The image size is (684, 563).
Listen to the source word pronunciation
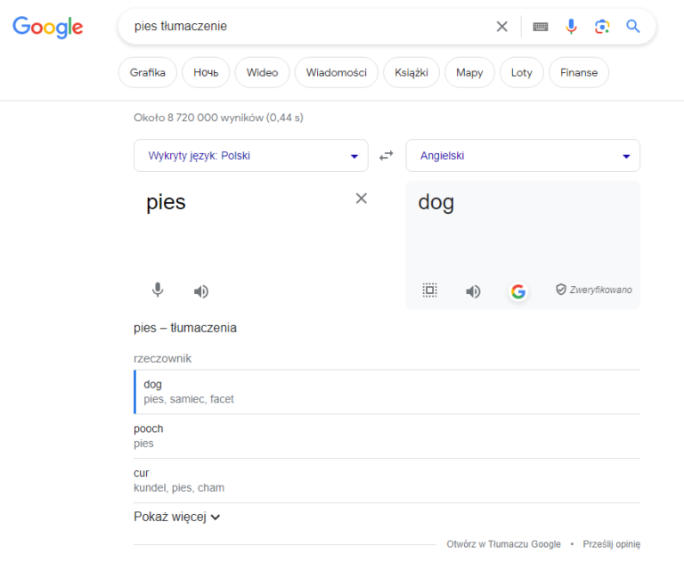[201, 291]
